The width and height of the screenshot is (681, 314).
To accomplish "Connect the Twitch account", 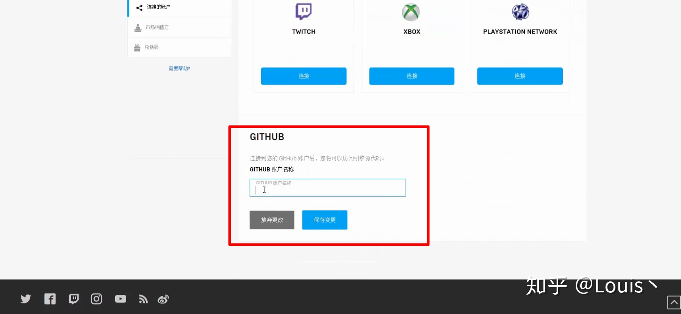I will (x=304, y=76).
